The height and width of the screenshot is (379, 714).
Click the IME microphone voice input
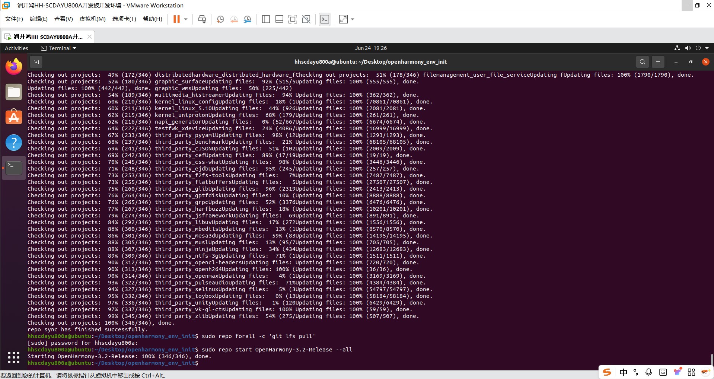[649, 372]
